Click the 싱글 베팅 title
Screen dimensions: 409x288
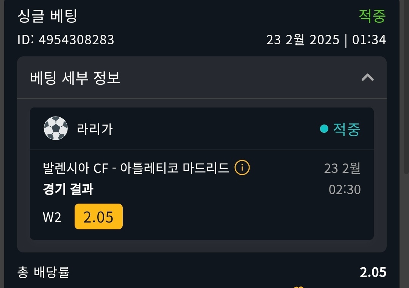coord(47,16)
